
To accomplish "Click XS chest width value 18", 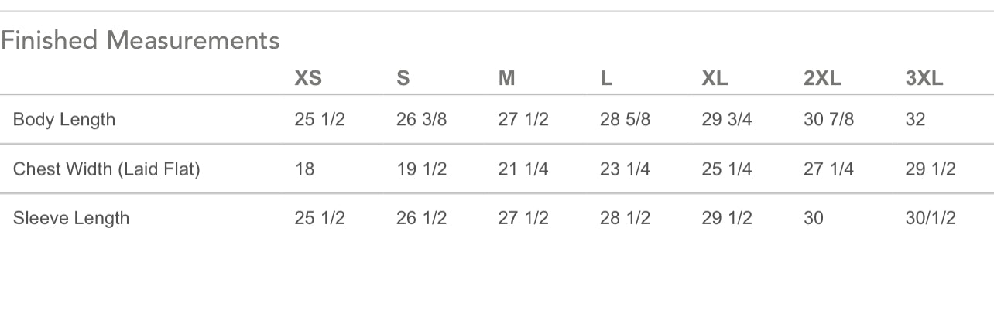I will tap(305, 169).
